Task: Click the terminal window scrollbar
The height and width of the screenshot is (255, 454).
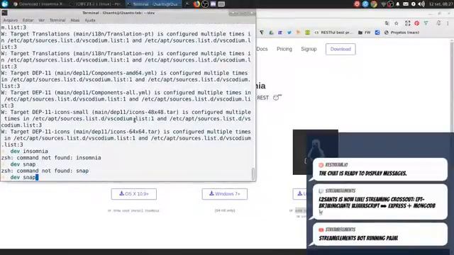Action: tap(253, 174)
